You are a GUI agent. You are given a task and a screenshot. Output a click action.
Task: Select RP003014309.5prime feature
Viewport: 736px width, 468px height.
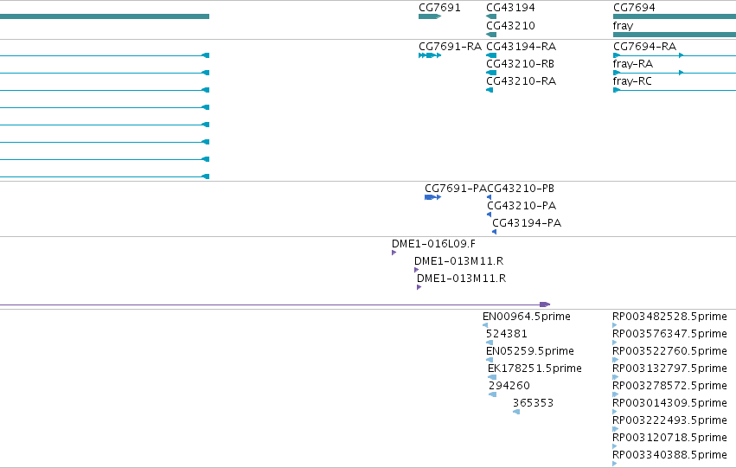(669, 403)
